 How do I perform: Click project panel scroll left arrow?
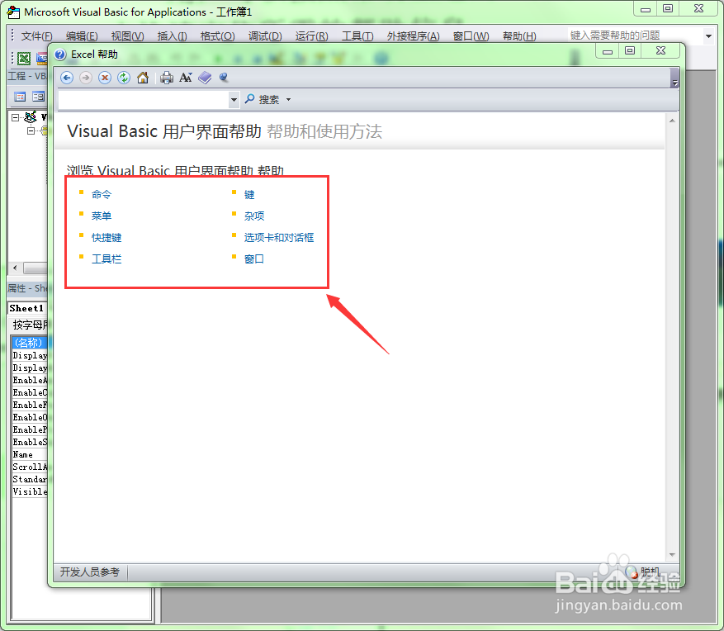[15, 268]
